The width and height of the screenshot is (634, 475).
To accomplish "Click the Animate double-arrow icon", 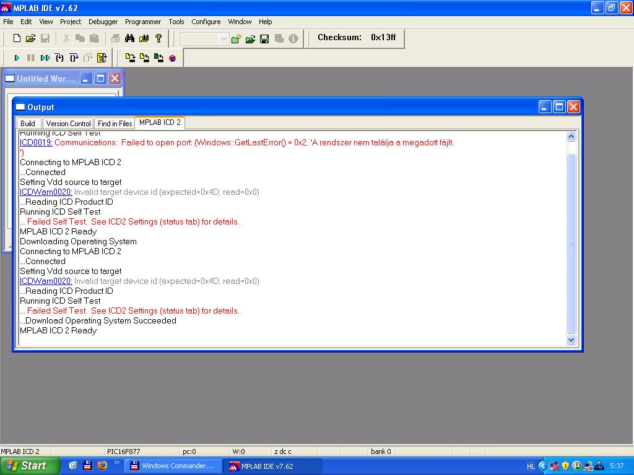I will pyautogui.click(x=45, y=58).
